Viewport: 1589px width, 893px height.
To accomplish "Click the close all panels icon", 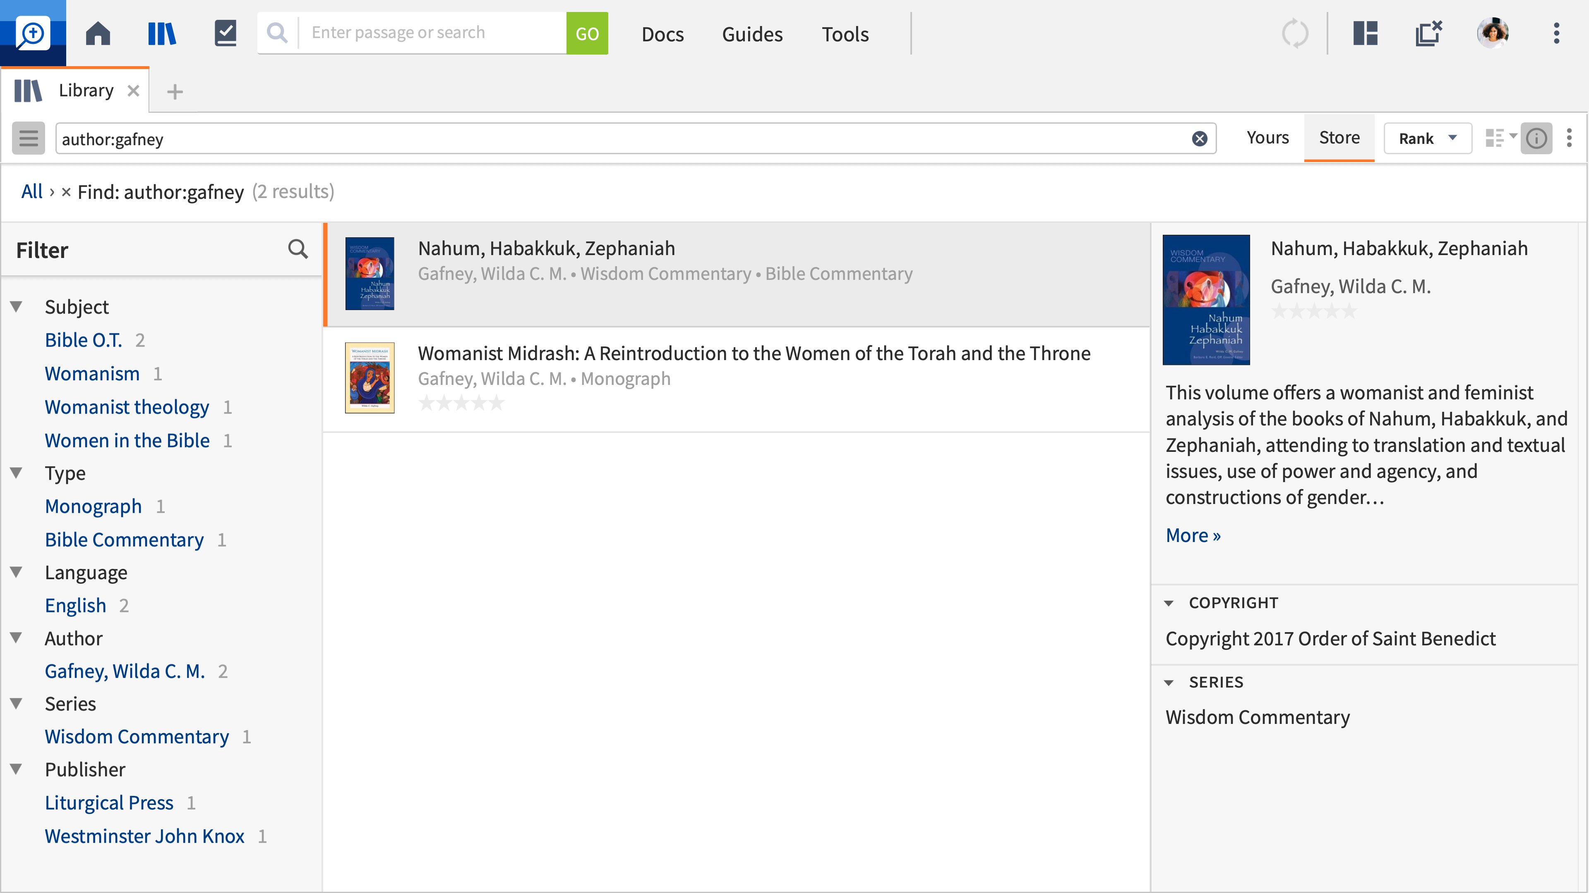I will (1428, 33).
